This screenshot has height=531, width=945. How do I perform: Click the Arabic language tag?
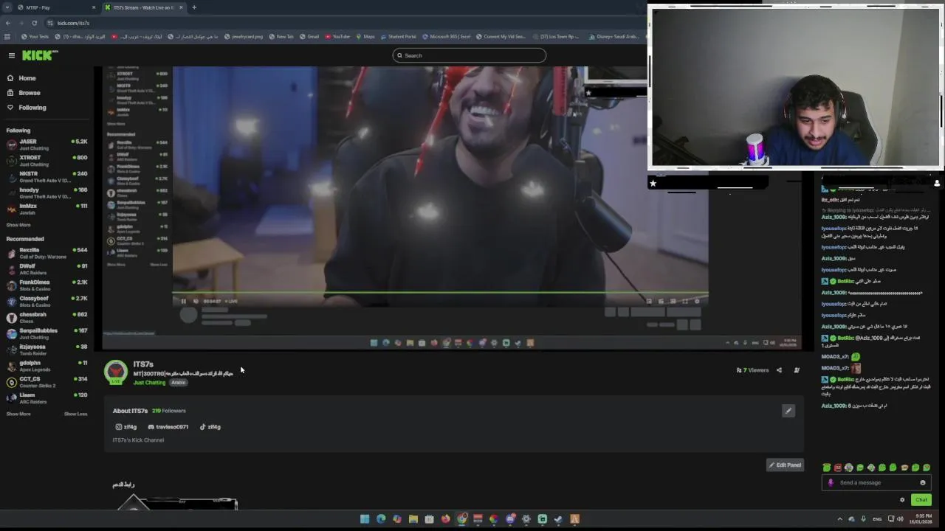click(x=179, y=383)
